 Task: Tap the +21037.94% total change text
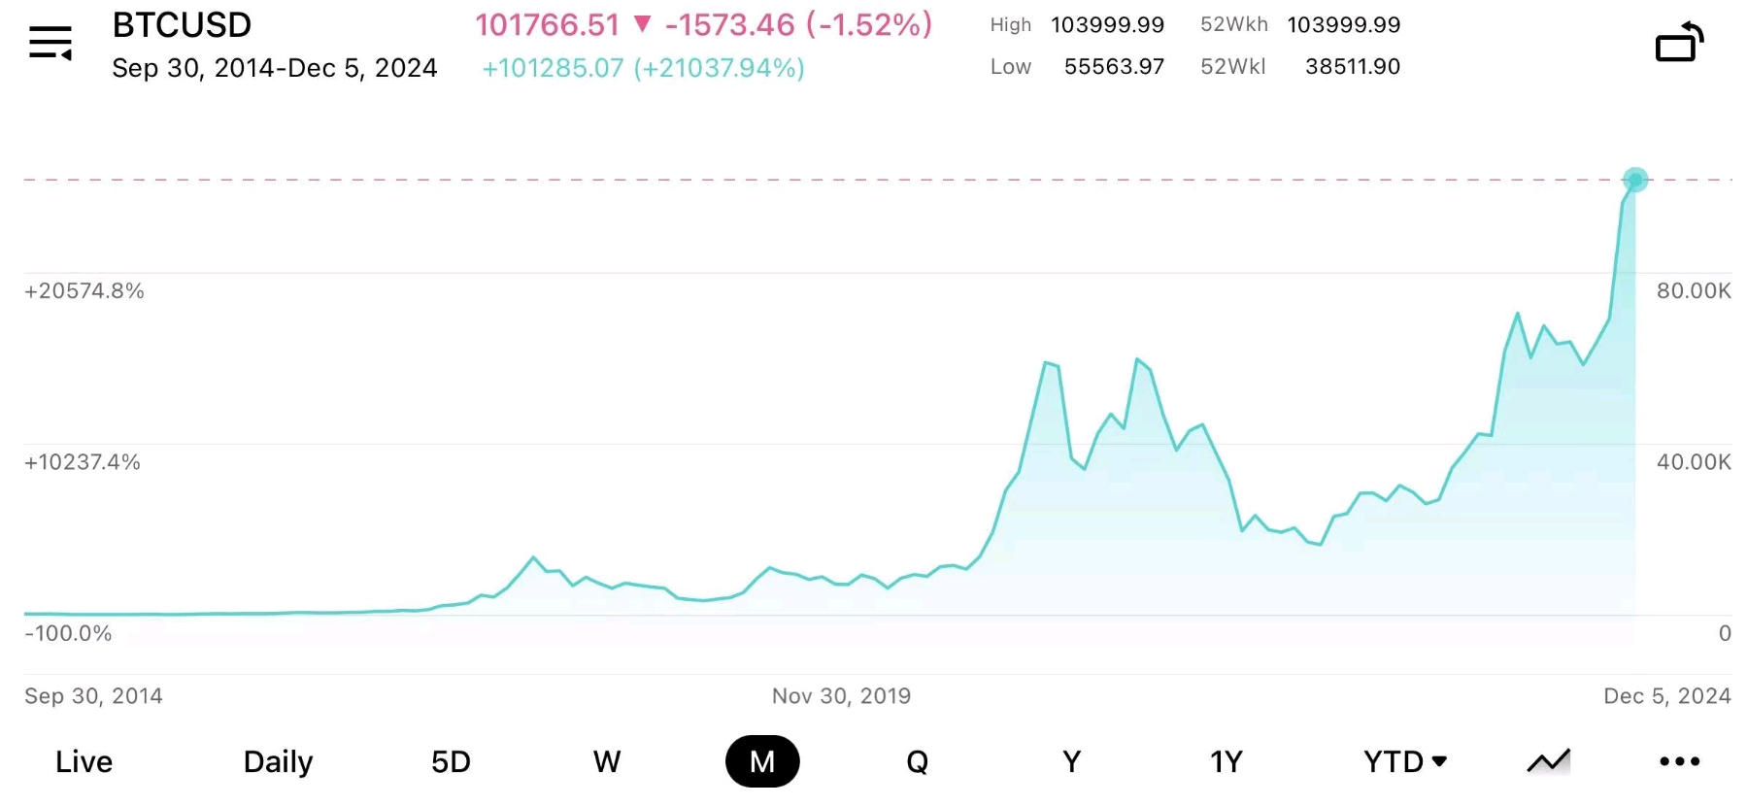tap(720, 68)
